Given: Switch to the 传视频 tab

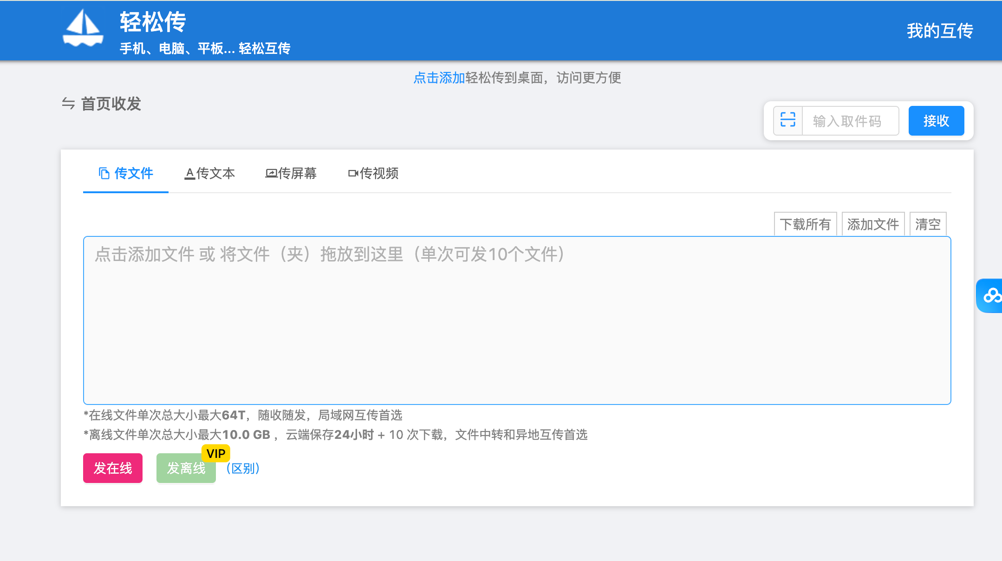Looking at the screenshot, I should pyautogui.click(x=378, y=173).
